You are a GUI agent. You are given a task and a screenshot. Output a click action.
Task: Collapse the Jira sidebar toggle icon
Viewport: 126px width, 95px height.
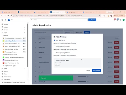coord(2,20)
